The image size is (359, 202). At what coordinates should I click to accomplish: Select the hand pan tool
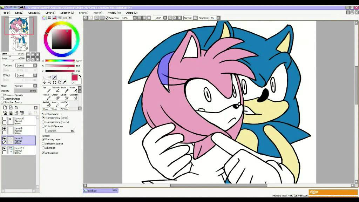pyautogui.click(x=59, y=82)
